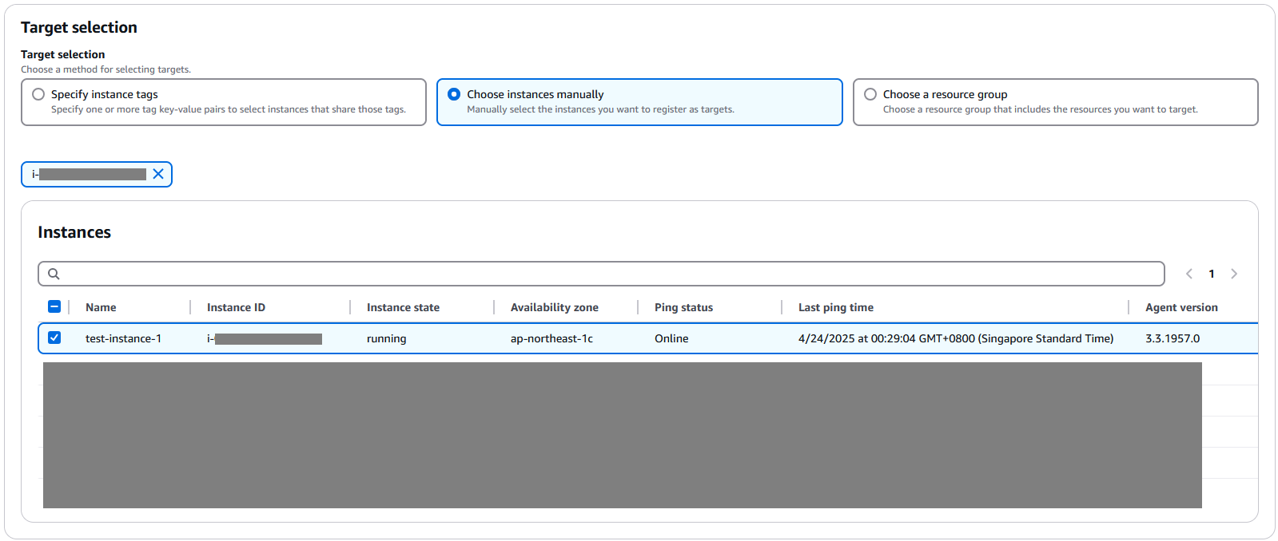Click page number 1 in pagination
Image resolution: width=1278 pixels, height=541 pixels.
click(x=1212, y=274)
